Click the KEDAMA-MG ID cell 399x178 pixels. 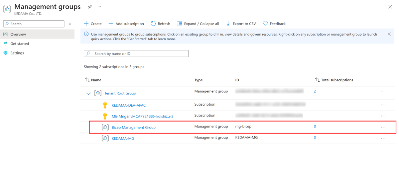pyautogui.click(x=246, y=137)
